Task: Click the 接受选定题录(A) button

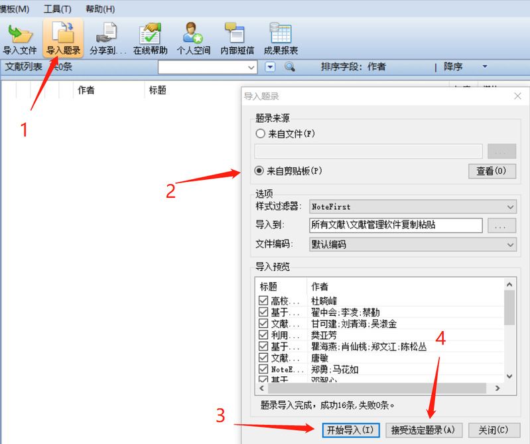Action: tap(423, 429)
